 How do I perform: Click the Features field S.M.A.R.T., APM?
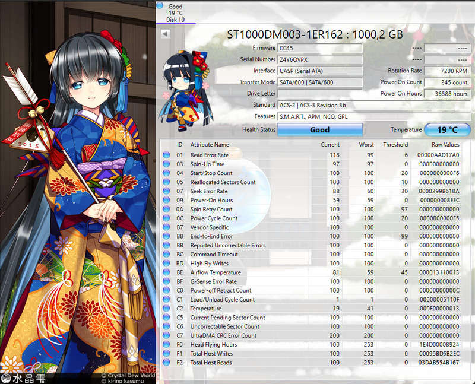pyautogui.click(x=374, y=116)
